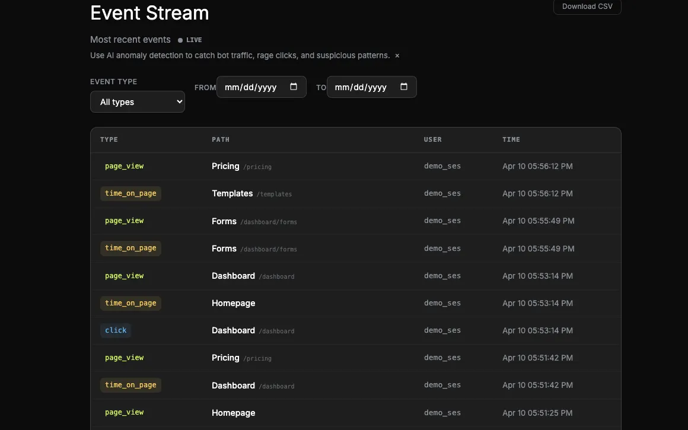Click the page_view badge on the Pricing row
688x430 pixels.
pyautogui.click(x=124, y=166)
